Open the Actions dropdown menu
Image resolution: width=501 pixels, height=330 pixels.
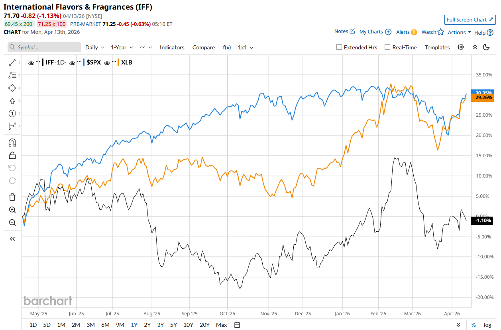pos(460,32)
